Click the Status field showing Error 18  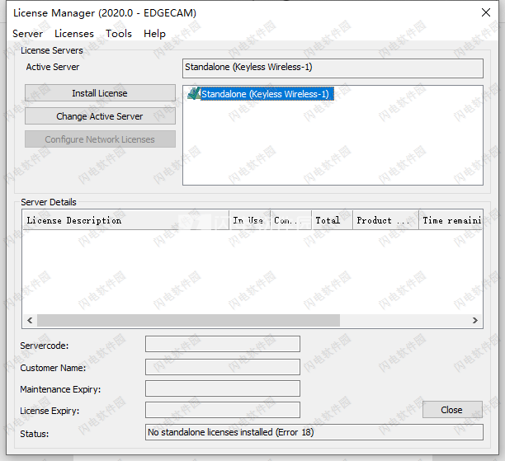click(x=314, y=432)
